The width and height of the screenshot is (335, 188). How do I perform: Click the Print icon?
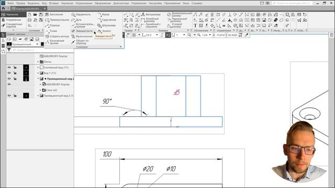29,20
